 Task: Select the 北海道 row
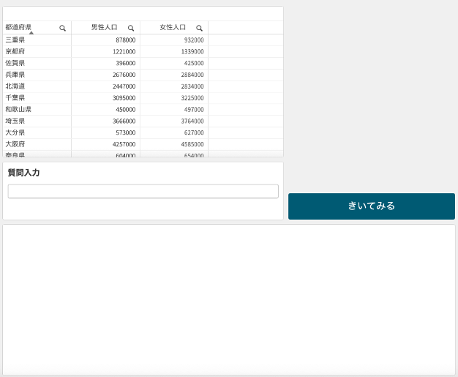(15, 86)
